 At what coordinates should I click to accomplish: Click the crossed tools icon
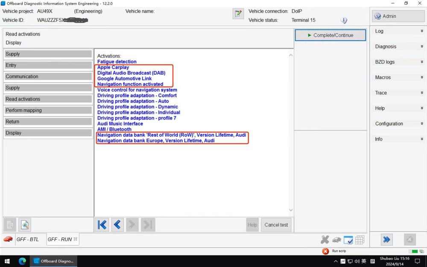[x=325, y=240]
